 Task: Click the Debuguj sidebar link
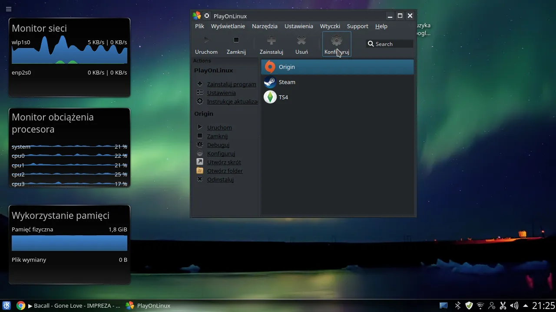coord(218,145)
